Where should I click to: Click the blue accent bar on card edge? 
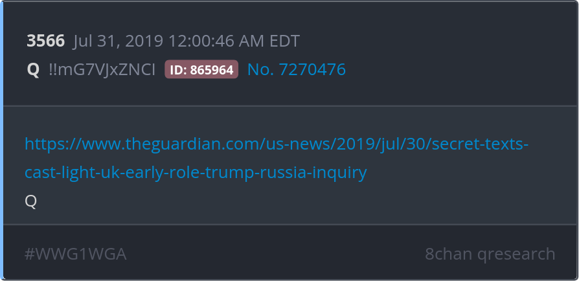pyautogui.click(x=1, y=140)
